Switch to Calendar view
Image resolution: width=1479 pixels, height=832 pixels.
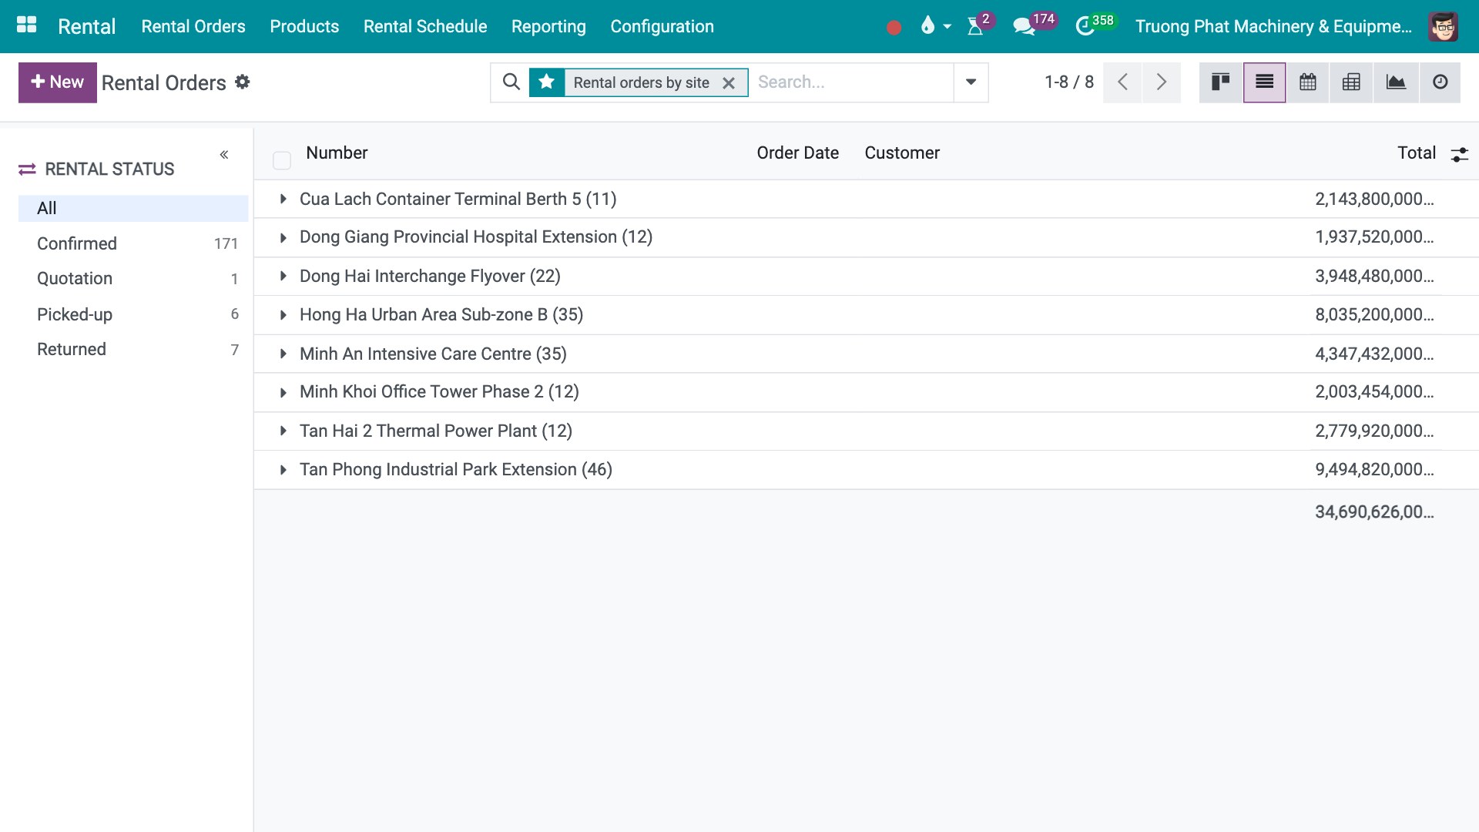[1308, 82]
